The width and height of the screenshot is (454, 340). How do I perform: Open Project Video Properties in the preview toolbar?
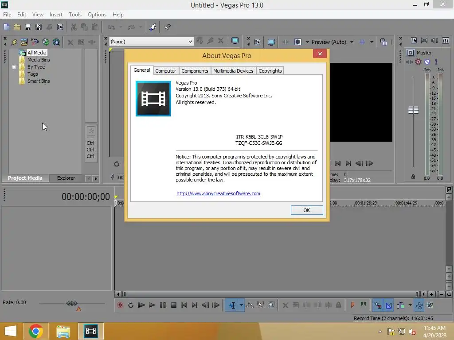point(257,42)
